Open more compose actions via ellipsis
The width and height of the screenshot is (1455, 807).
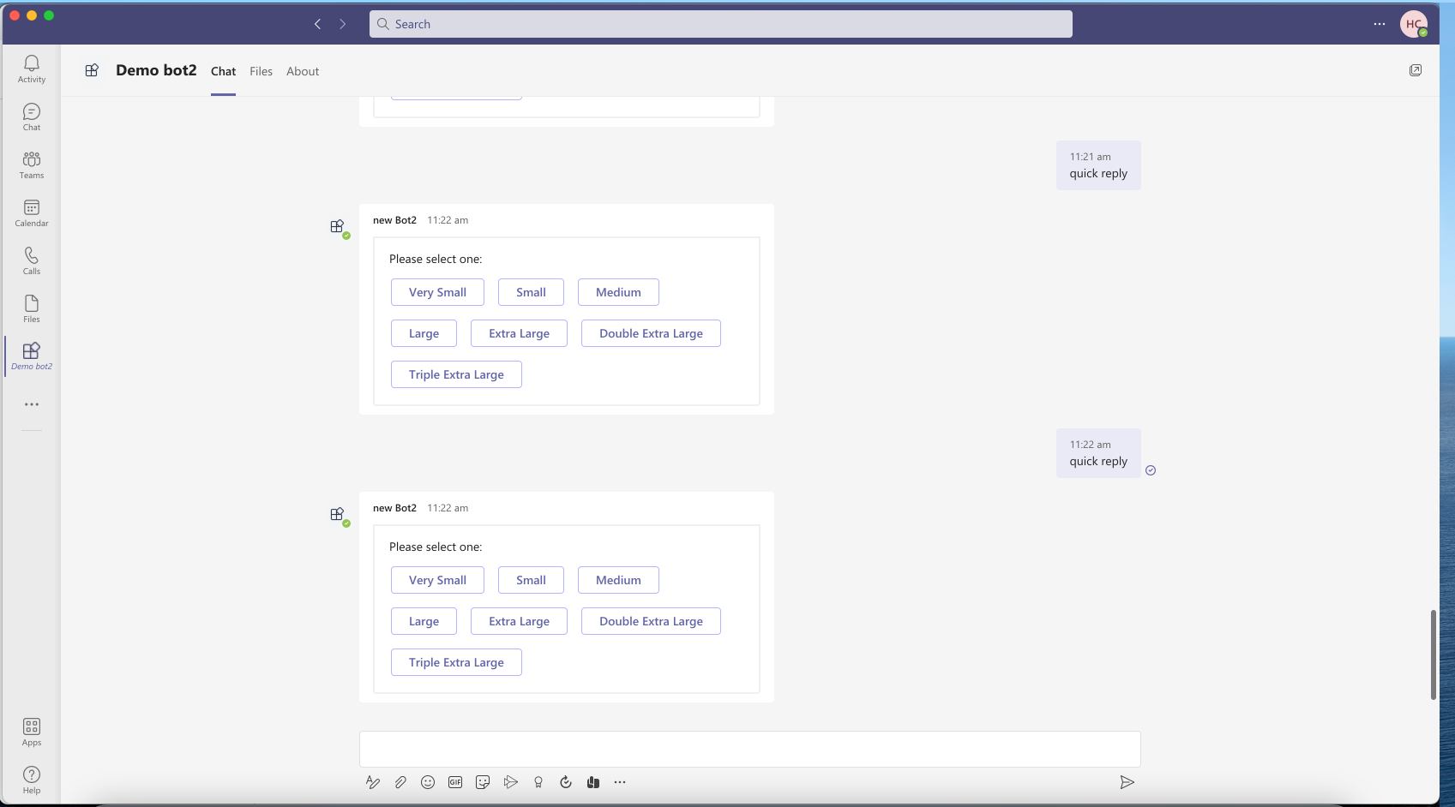pyautogui.click(x=620, y=782)
